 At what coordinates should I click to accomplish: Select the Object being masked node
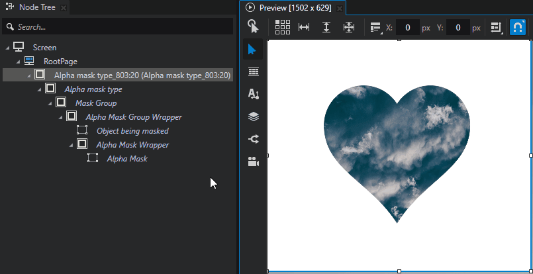point(132,131)
